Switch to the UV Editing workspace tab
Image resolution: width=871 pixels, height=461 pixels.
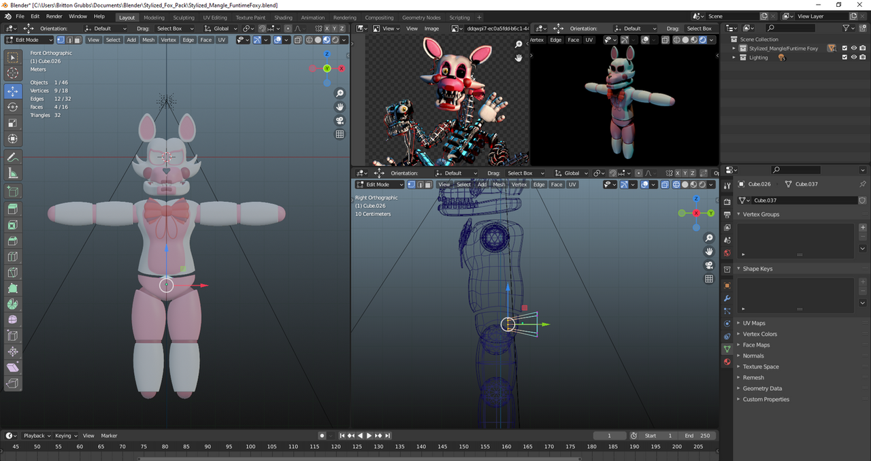215,18
